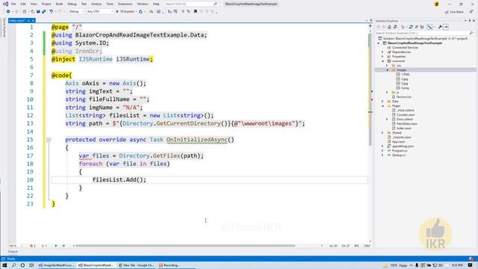This screenshot has width=478, height=269.
Task: Expand the Dependencies node
Action: coord(382,52)
